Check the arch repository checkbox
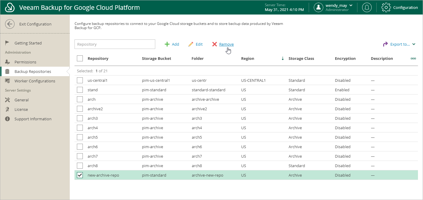 80,99
